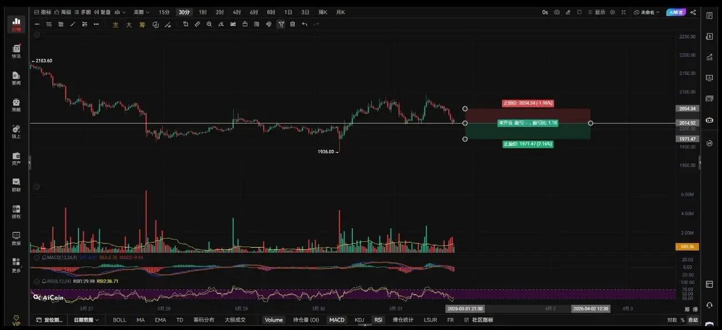The height and width of the screenshot is (330, 722).
Task: Toggle the EMA indicator at the bottom
Action: click(160, 320)
